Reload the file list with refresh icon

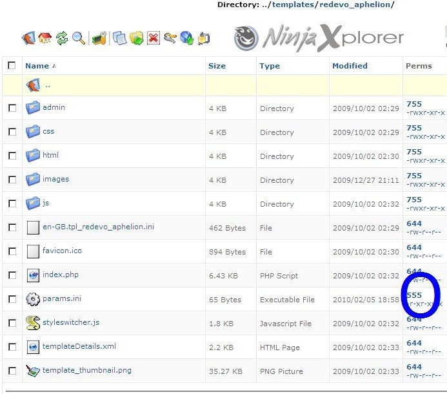click(62, 38)
